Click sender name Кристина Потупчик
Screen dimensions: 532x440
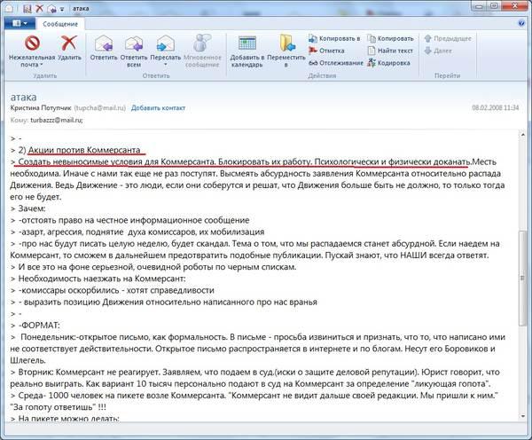41,108
